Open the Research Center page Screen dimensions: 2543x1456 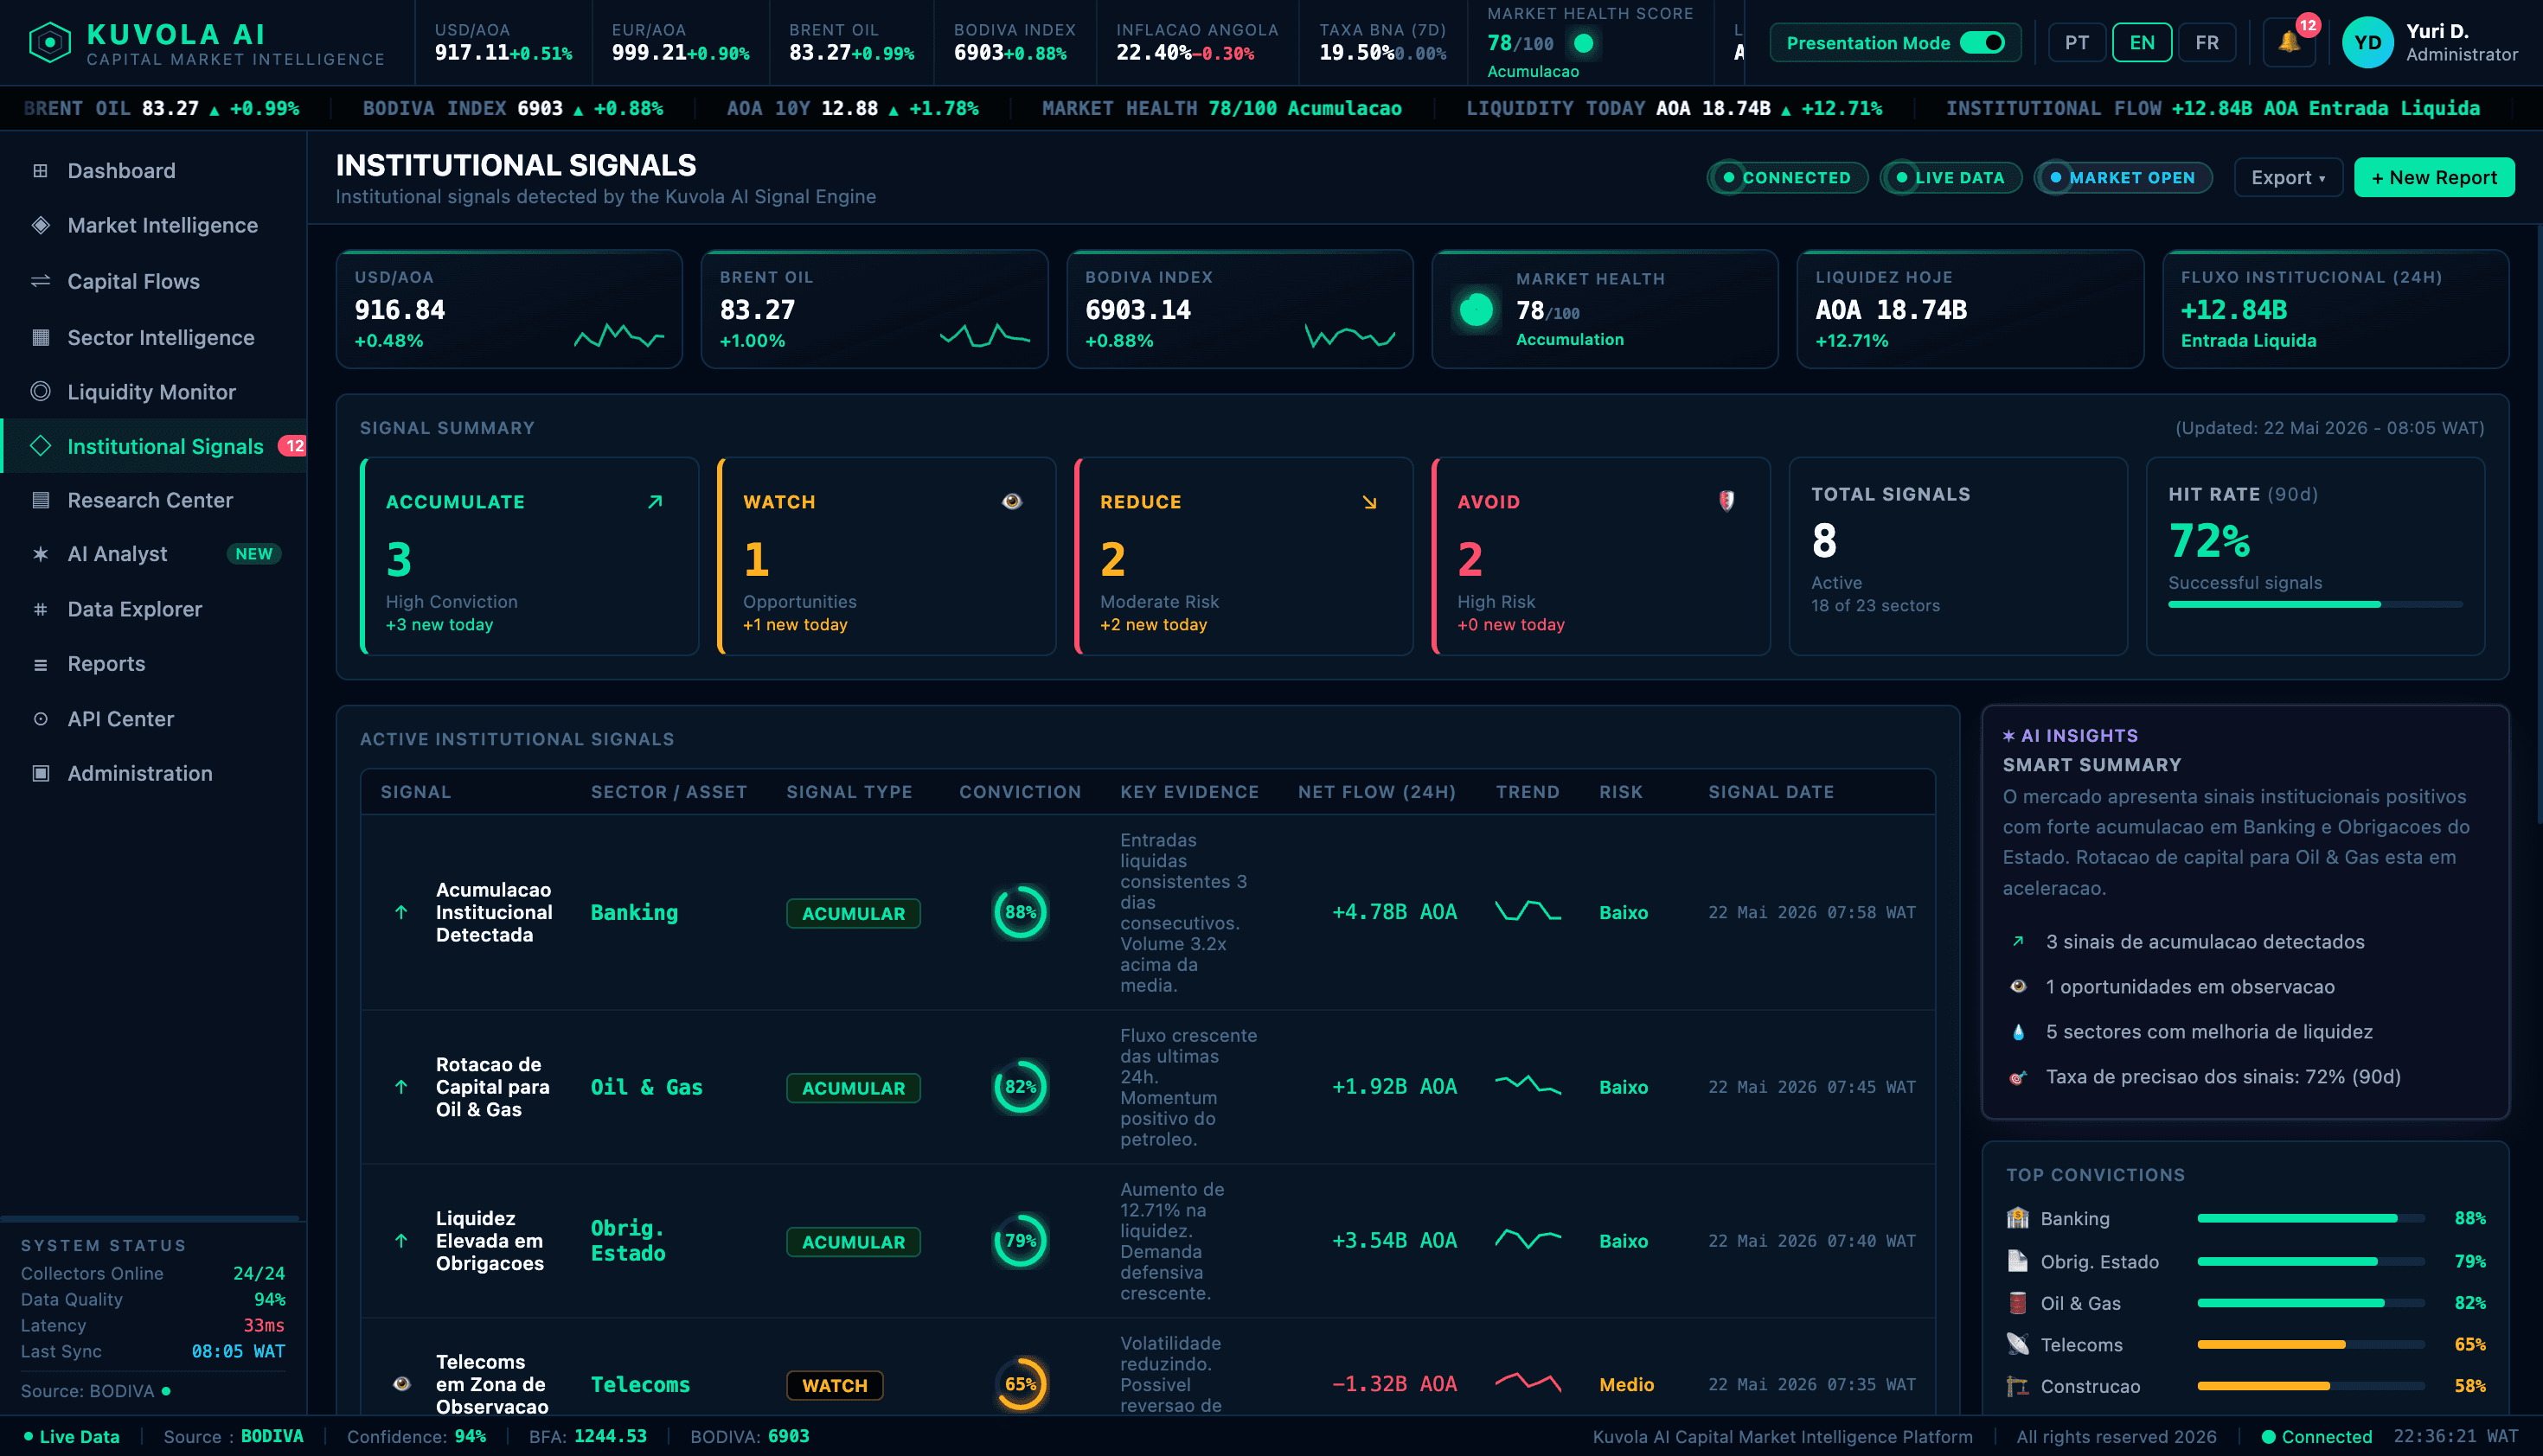153,500
